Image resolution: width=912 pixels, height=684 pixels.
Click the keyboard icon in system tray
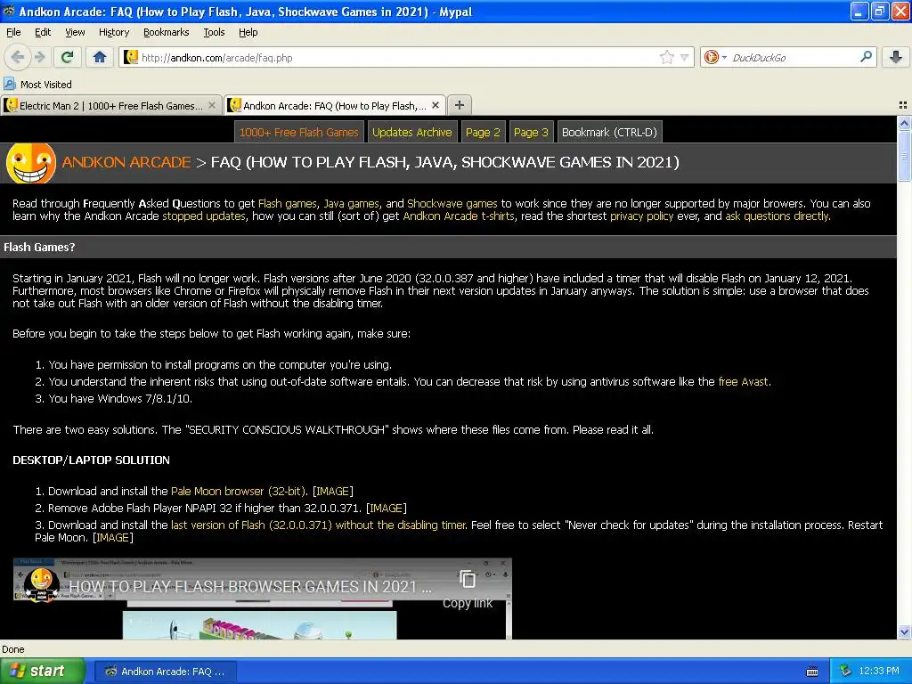[x=812, y=672]
